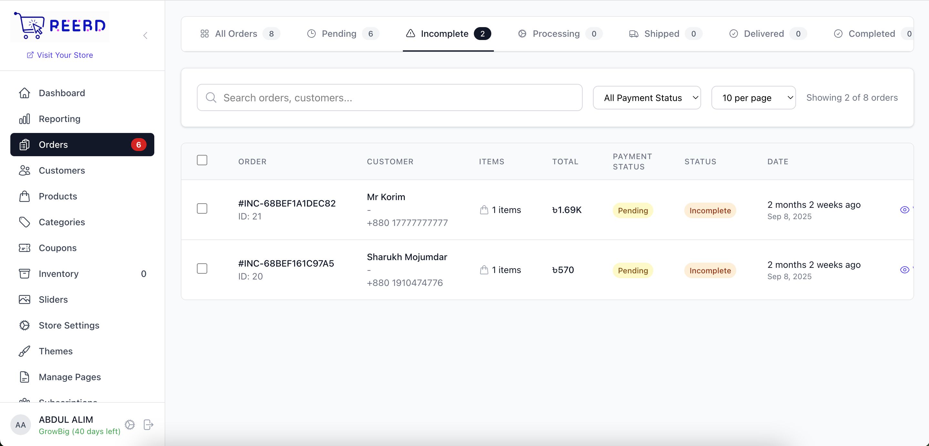Go to Themes in the sidebar
The height and width of the screenshot is (446, 929).
click(x=56, y=351)
